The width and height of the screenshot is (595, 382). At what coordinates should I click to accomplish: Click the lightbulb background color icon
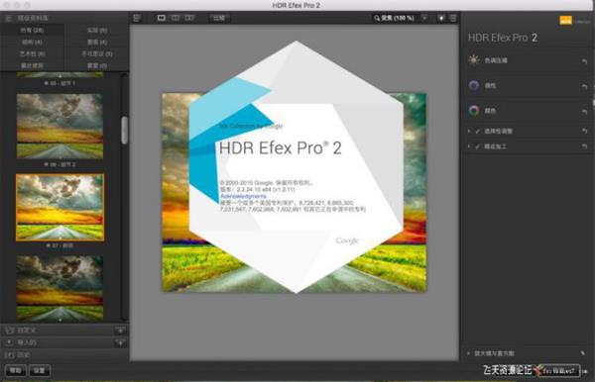[x=441, y=18]
